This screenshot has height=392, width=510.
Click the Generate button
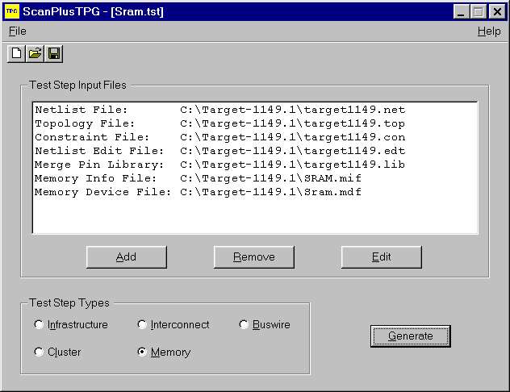tap(411, 336)
